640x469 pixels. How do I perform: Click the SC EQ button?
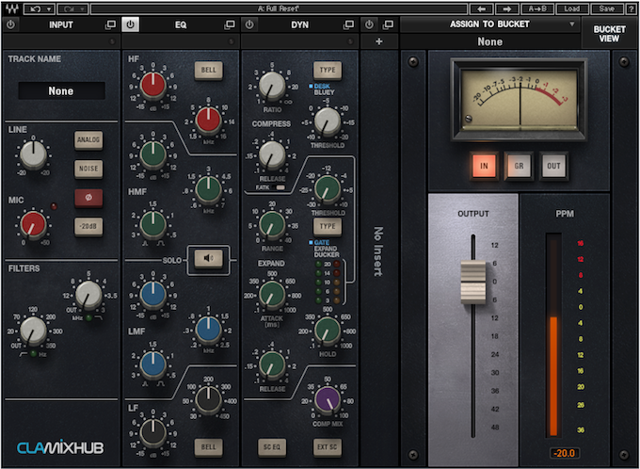272,447
